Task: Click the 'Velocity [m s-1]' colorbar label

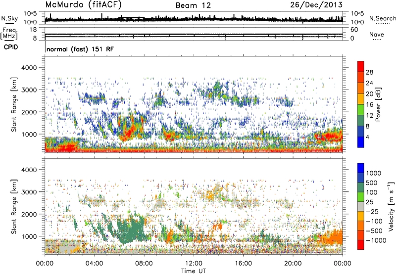Action: tap(391, 206)
